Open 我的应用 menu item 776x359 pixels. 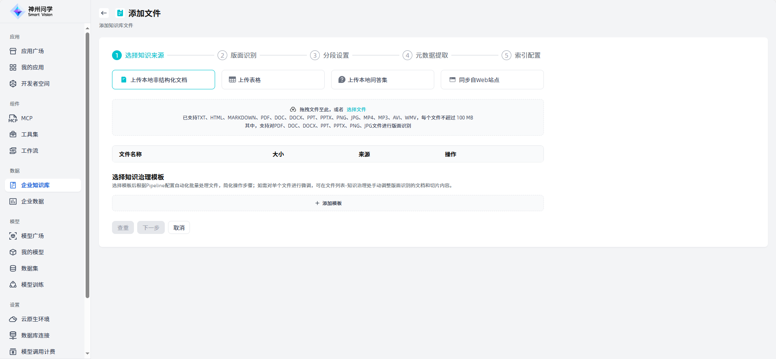coord(32,67)
